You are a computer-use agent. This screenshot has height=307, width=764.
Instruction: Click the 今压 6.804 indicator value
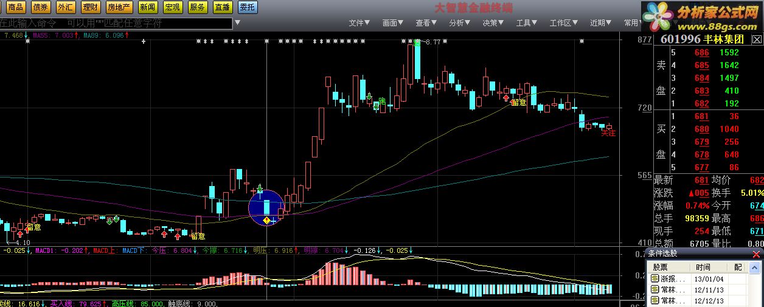[x=175, y=250]
